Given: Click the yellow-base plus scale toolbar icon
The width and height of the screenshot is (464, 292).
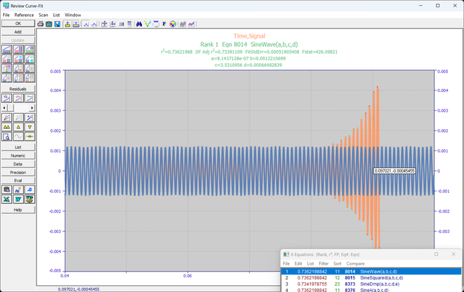Looking at the screenshot, I should coord(68,24).
